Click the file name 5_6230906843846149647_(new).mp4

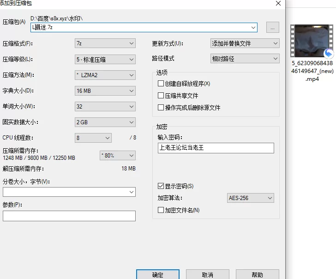click(x=312, y=71)
